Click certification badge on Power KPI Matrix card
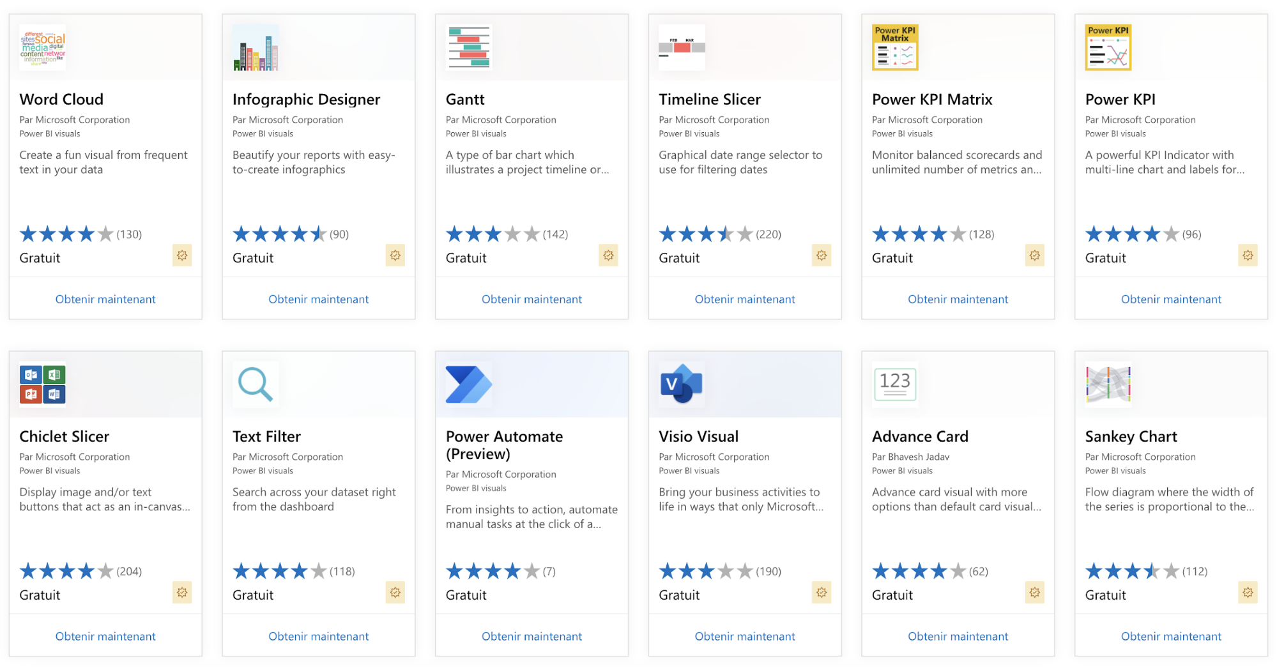This screenshot has width=1277, height=668. pyautogui.click(x=1035, y=255)
